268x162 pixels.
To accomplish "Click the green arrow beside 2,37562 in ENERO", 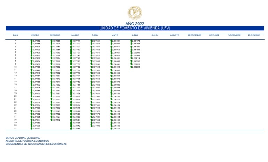I will [x=32, y=128].
